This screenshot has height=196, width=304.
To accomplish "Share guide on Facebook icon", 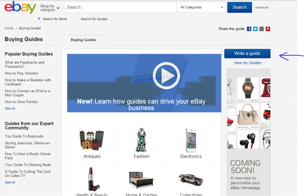I will (x=249, y=29).
